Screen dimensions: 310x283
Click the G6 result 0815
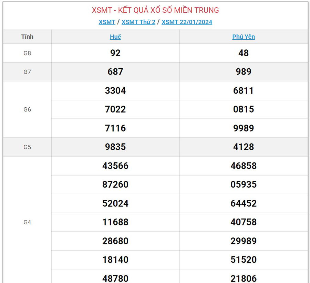coord(244,109)
